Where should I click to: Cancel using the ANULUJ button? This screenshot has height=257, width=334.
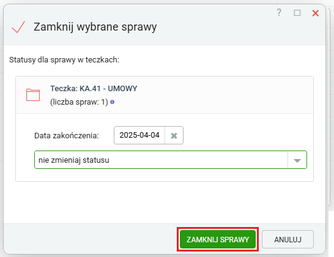coord(288,239)
